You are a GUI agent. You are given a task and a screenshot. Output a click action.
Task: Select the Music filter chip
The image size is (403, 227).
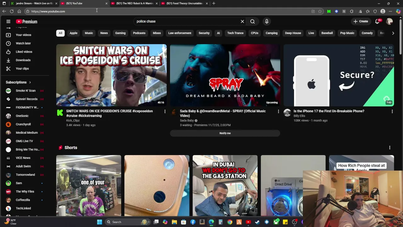coord(89,33)
